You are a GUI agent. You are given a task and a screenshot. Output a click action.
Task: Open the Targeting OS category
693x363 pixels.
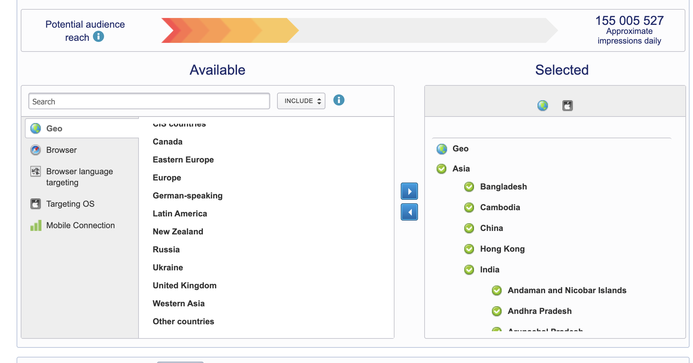(x=70, y=204)
